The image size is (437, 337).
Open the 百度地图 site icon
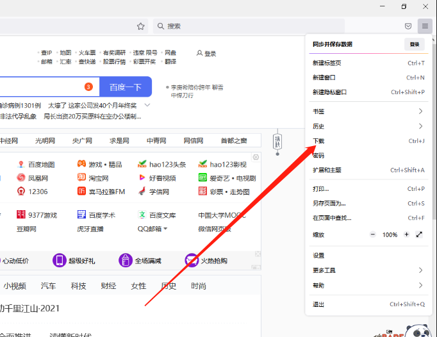21,165
